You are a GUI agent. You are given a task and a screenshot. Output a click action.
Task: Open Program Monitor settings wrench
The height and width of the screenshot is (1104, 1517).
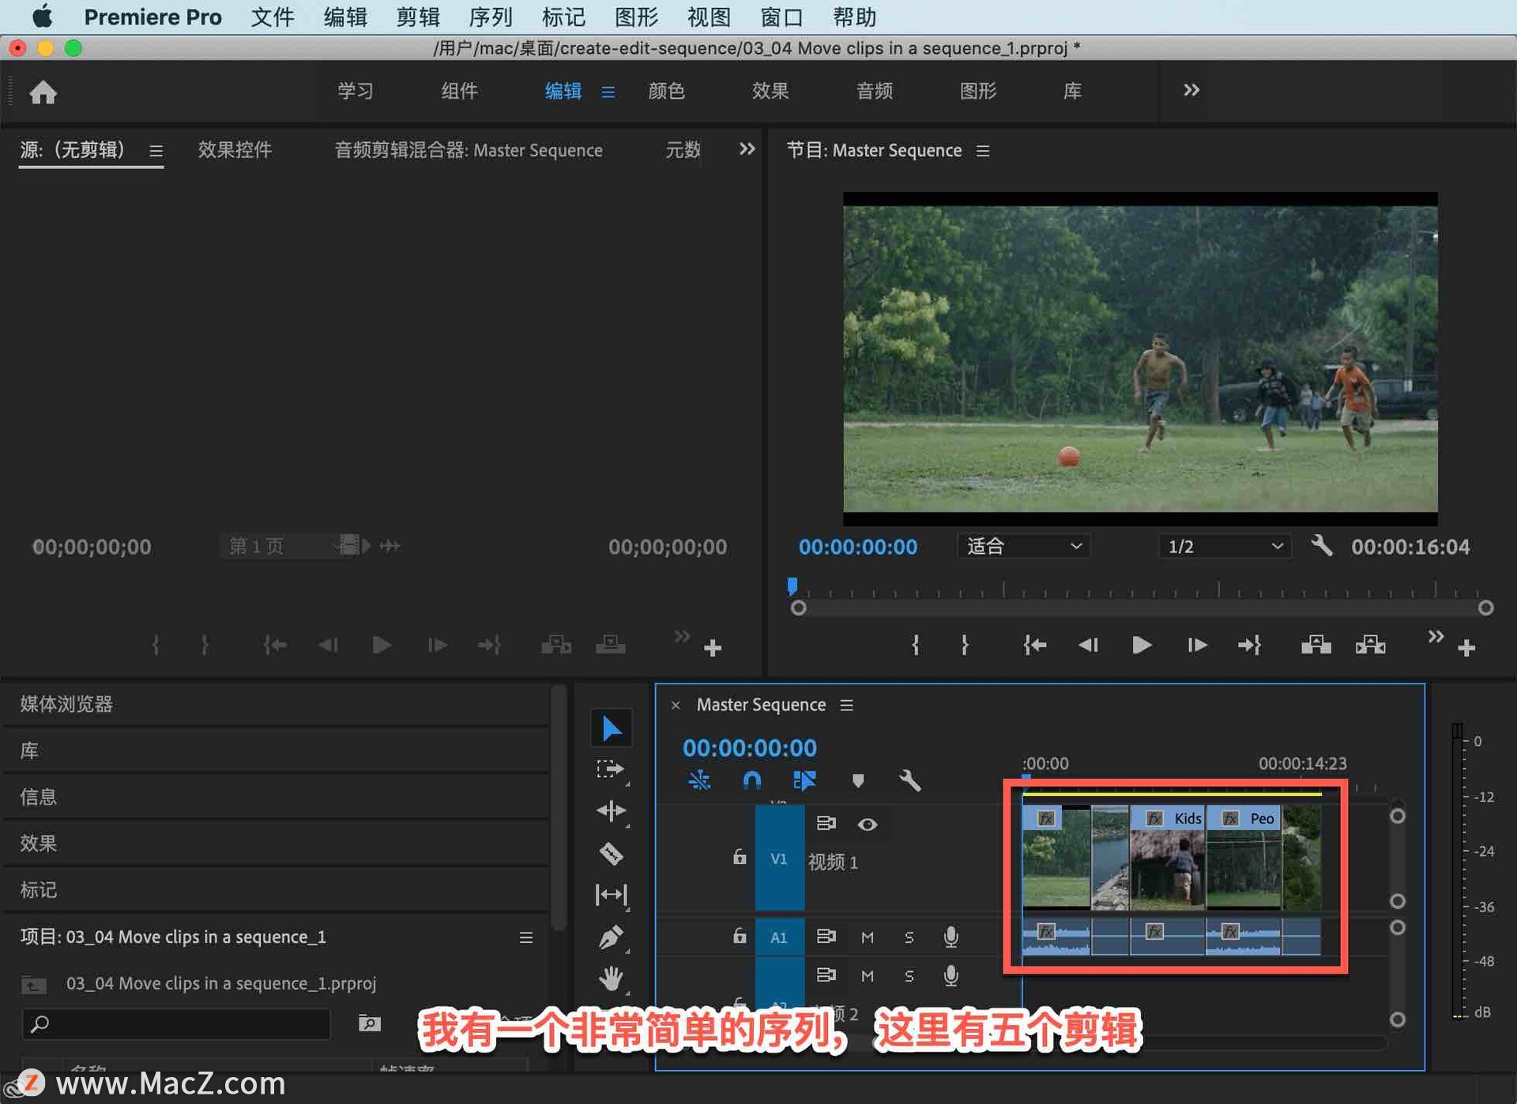click(1322, 545)
